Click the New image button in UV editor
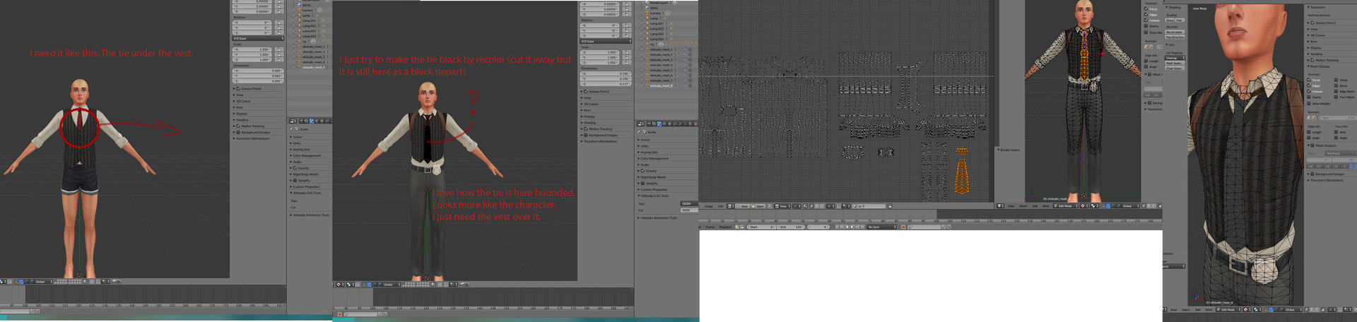 pyautogui.click(x=743, y=206)
